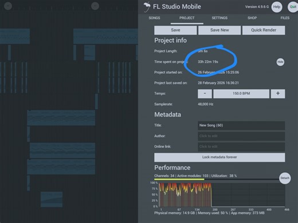Click Lock metadata forever
Image resolution: width=298 pixels, height=223 pixels.
click(219, 157)
